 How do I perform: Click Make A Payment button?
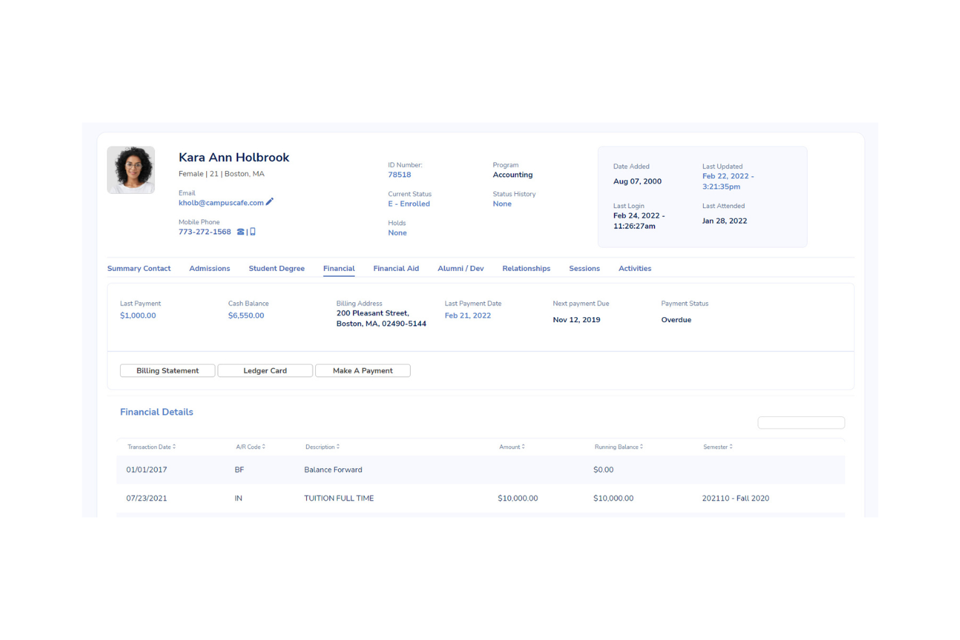(363, 371)
